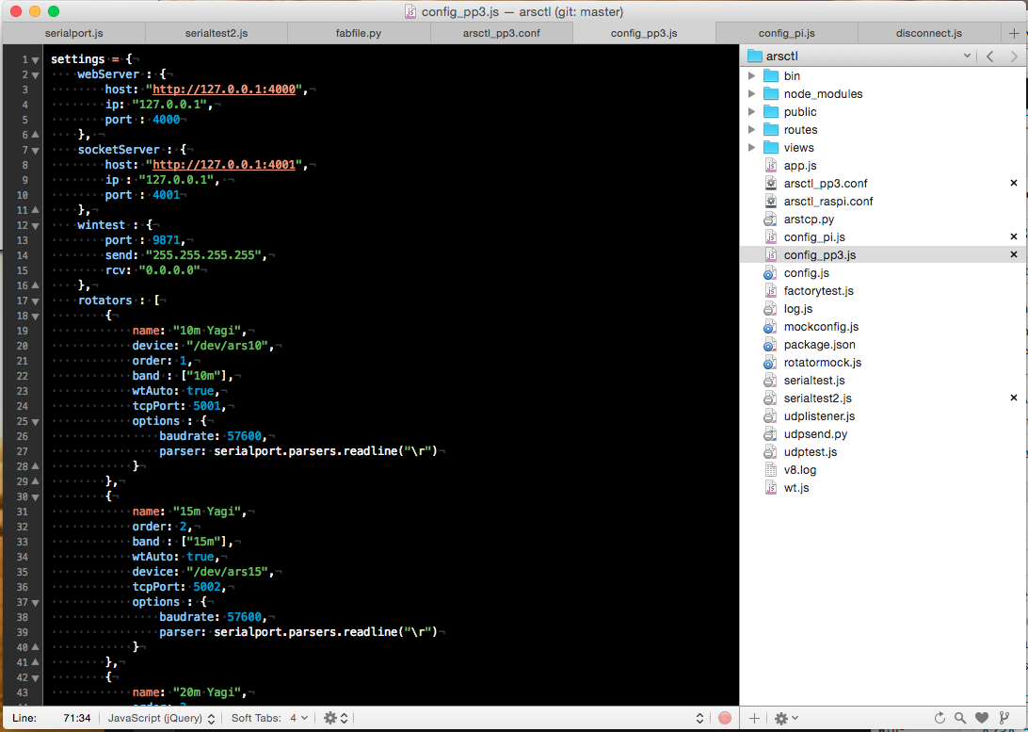Switch to serialtest2.js tab
The width and height of the screenshot is (1028, 732).
click(217, 33)
